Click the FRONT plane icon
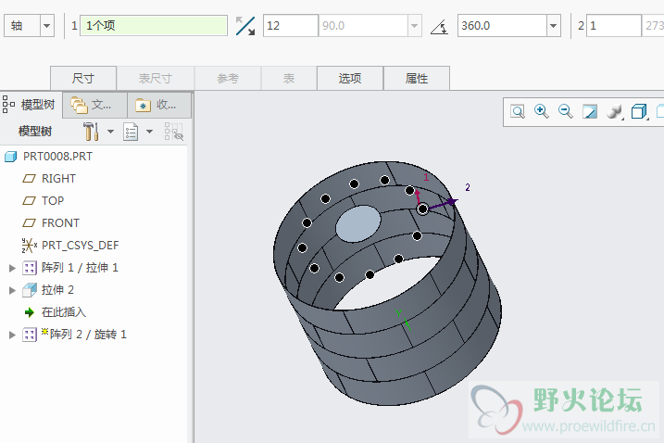The width and height of the screenshot is (664, 443). pyautogui.click(x=29, y=223)
